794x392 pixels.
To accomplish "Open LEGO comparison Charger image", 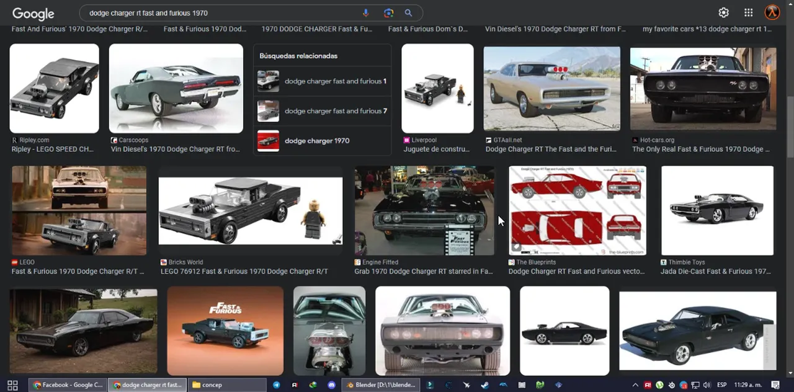I will (79, 210).
